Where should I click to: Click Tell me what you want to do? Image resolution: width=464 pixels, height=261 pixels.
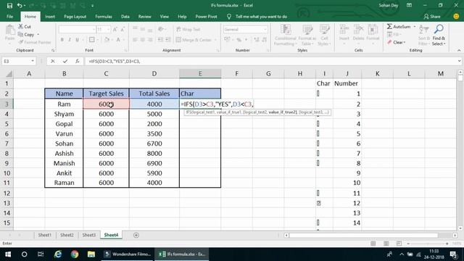261,17
